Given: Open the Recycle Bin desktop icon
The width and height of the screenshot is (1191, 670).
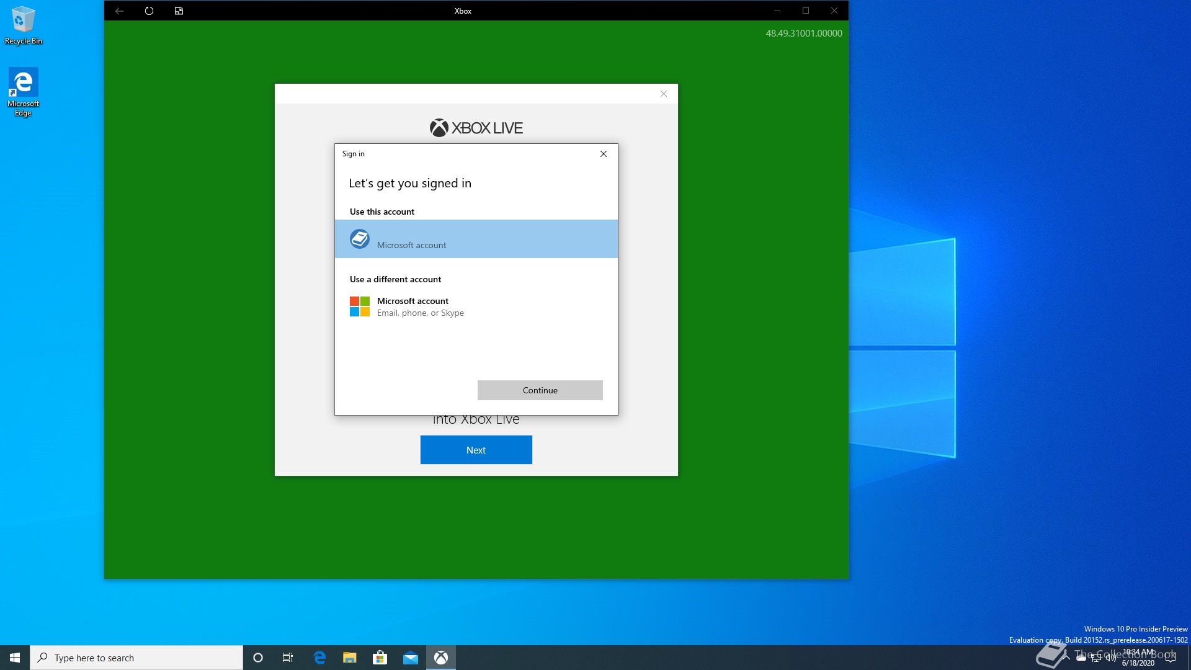Looking at the screenshot, I should [24, 25].
